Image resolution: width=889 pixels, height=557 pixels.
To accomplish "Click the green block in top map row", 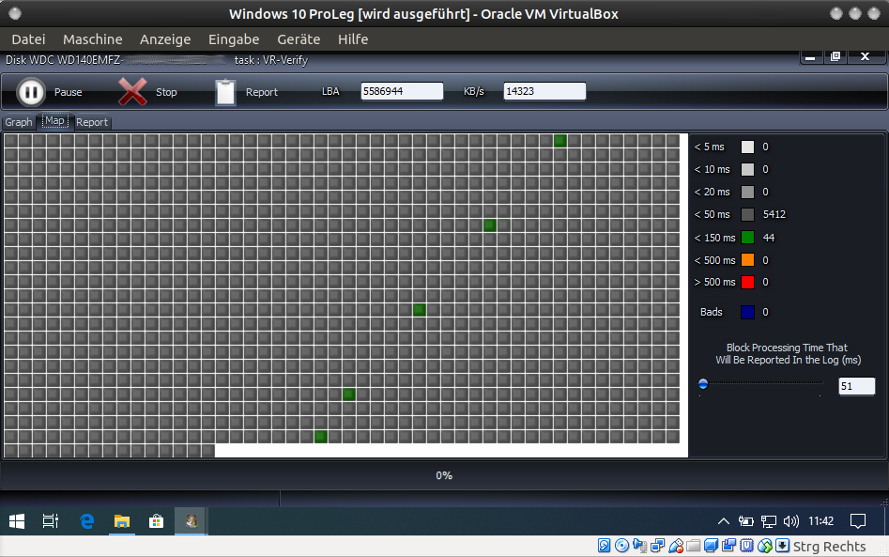I will tap(560, 141).
